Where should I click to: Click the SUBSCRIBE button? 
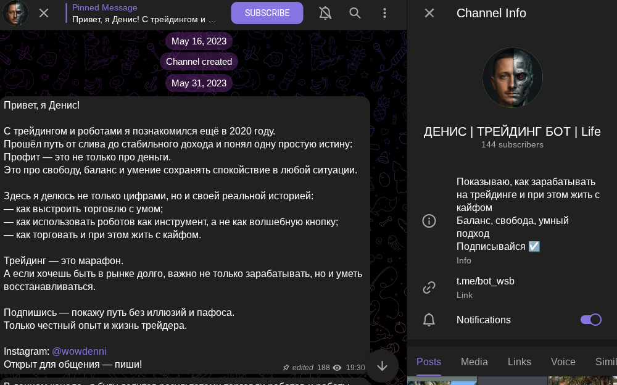click(x=267, y=13)
